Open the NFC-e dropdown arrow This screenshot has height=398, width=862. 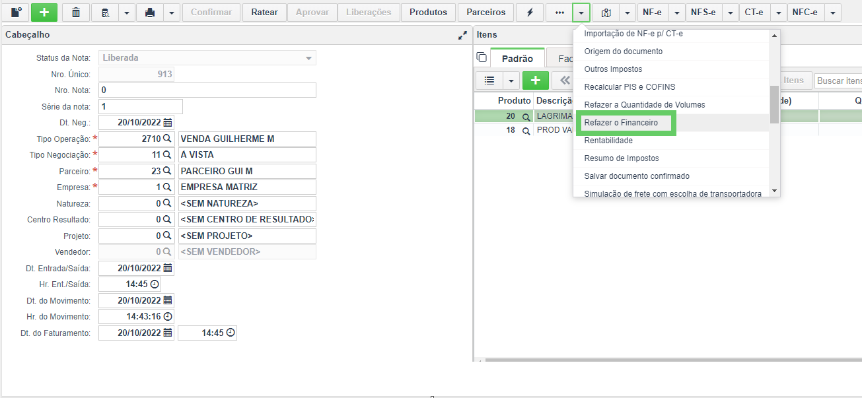pyautogui.click(x=833, y=13)
